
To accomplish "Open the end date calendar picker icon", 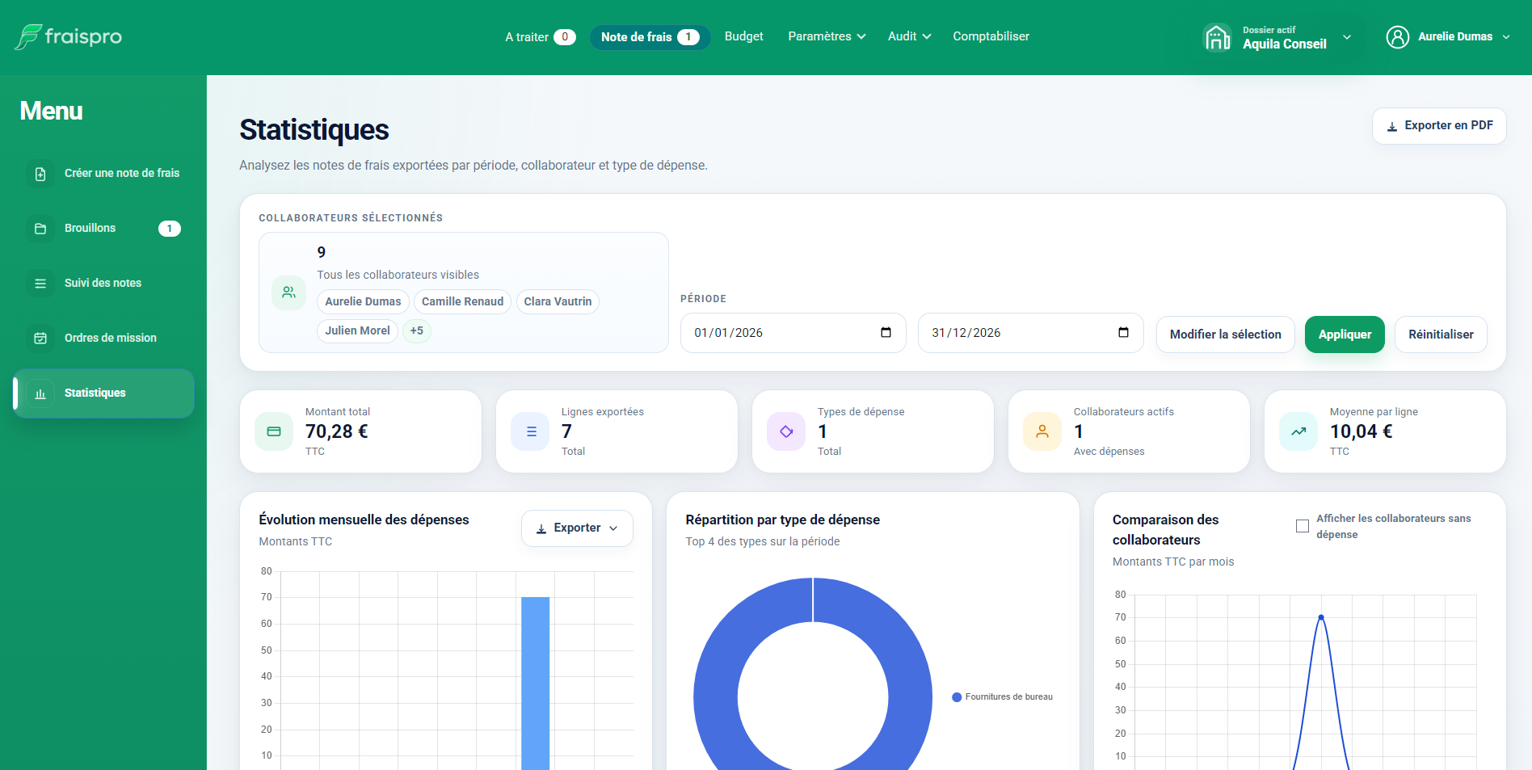I will click(1123, 333).
